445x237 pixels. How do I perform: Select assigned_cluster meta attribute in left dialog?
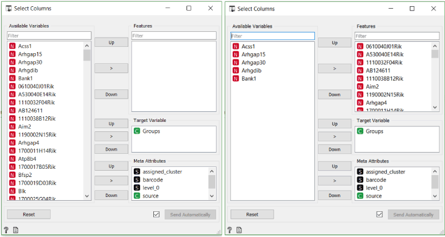click(158, 171)
